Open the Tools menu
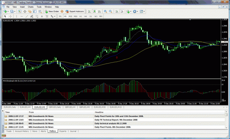This screenshot has height=139, width=230. point(39,7)
